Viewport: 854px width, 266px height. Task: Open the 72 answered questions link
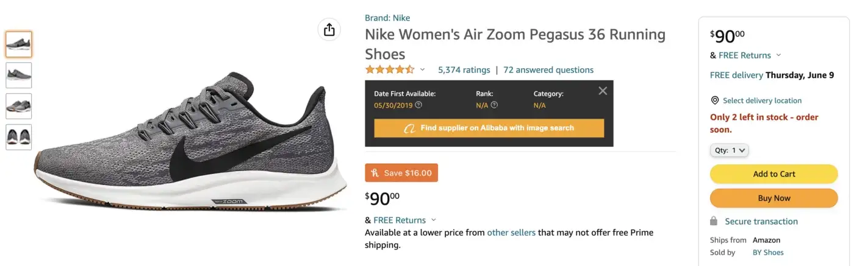click(x=548, y=70)
